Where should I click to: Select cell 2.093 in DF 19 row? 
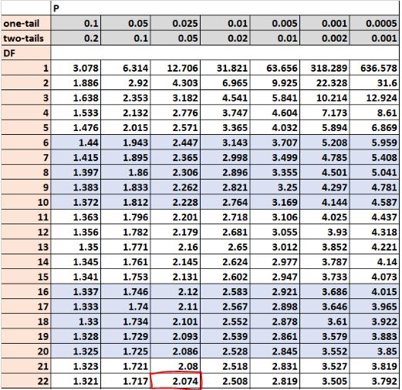click(175, 336)
